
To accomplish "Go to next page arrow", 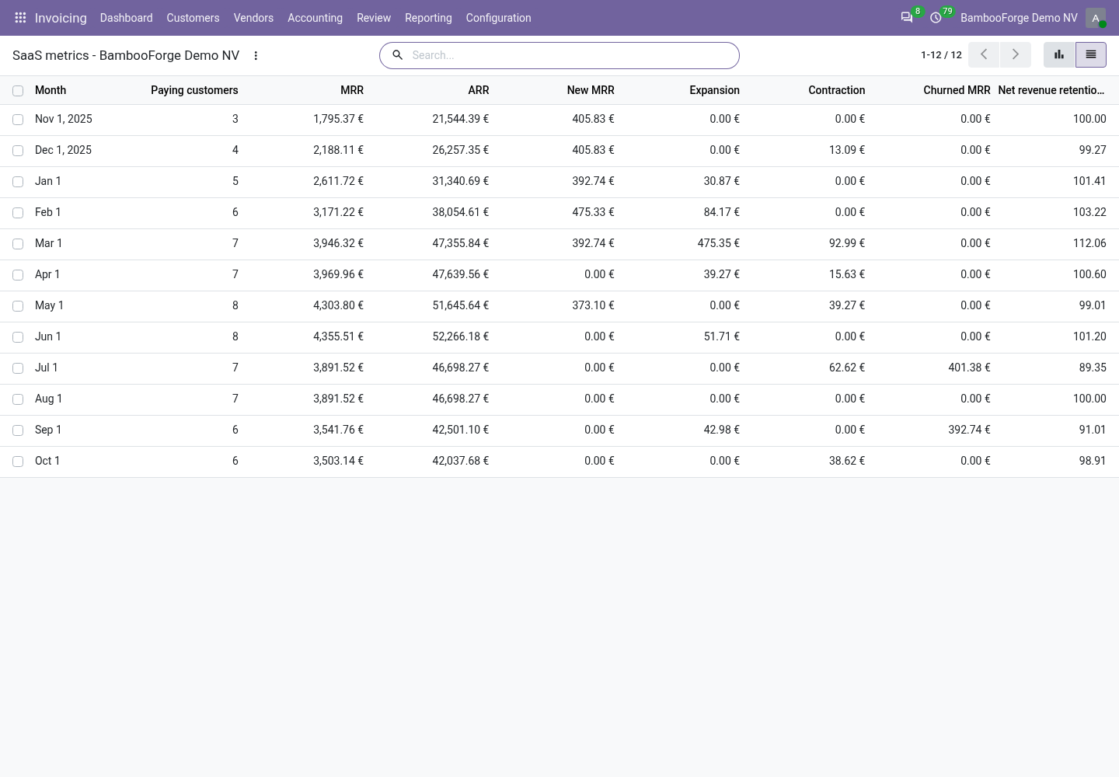I will point(1015,54).
